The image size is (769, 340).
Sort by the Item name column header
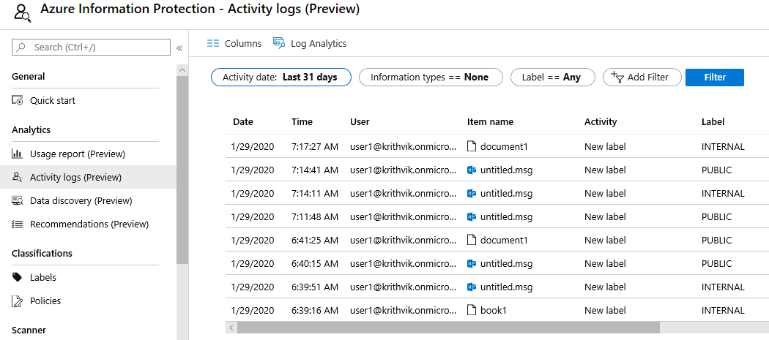pos(490,121)
